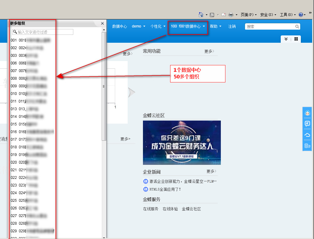
Task: Click the 金蝶云社区 course banner image
Action: 182,143
